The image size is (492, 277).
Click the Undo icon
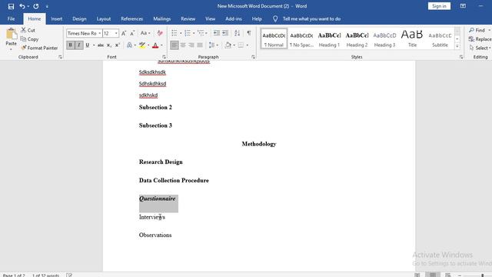tap(22, 6)
